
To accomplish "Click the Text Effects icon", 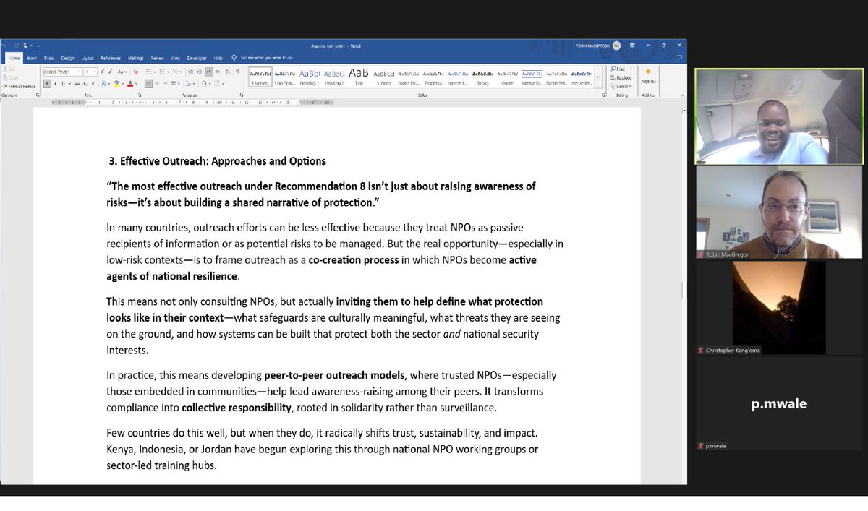I will (103, 83).
